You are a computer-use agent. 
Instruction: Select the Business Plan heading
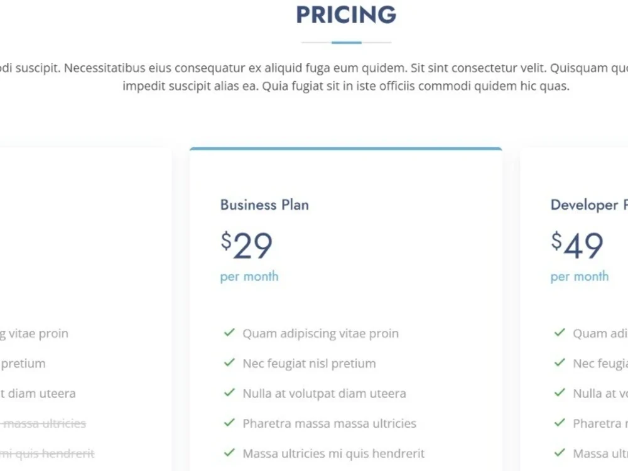264,205
